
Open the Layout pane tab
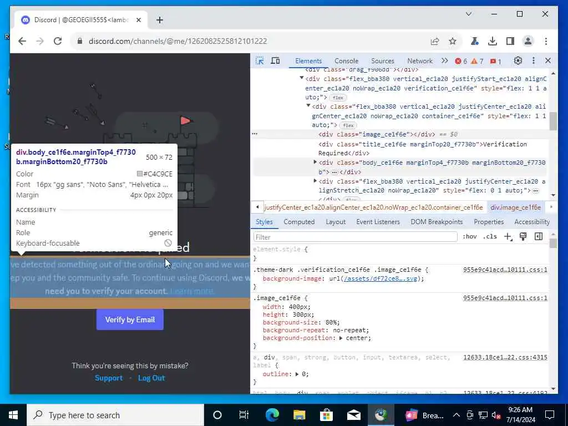click(x=336, y=222)
